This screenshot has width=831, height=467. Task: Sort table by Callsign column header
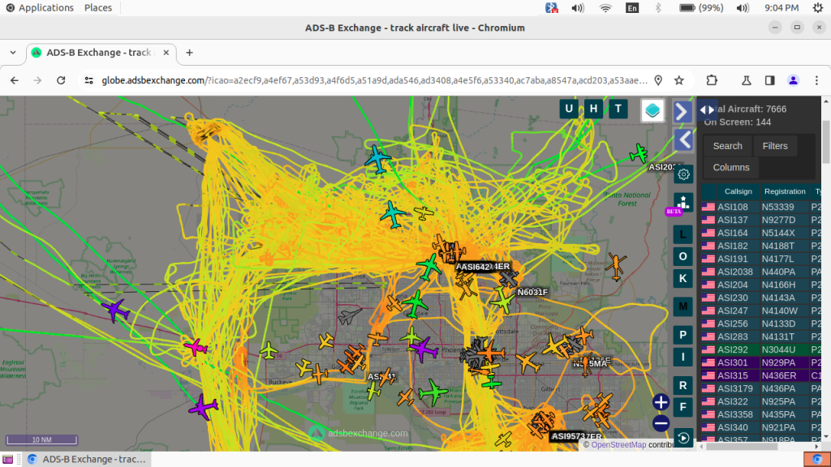[738, 191]
